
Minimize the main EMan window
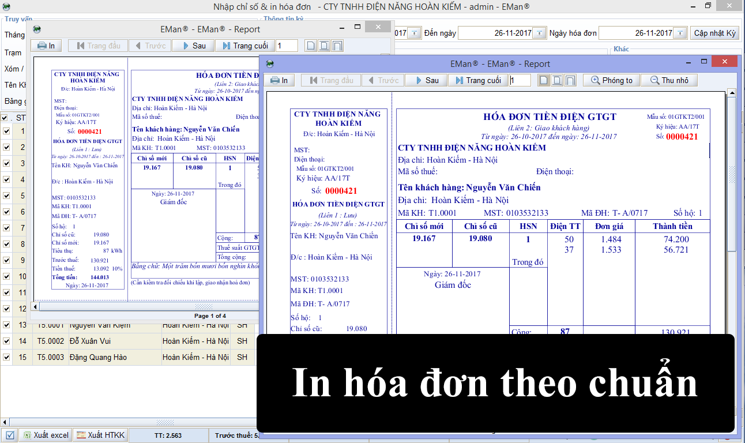[693, 6]
